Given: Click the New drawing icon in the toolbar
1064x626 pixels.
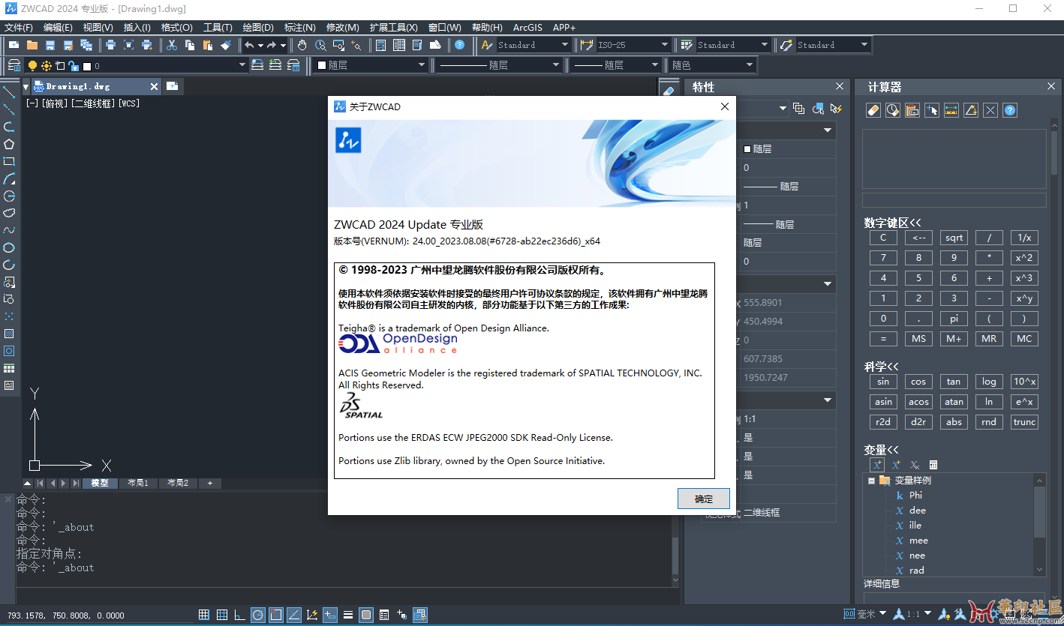Looking at the screenshot, I should [13, 45].
